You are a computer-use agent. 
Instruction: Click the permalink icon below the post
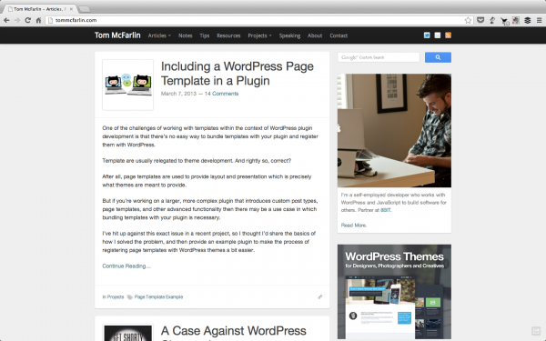[x=320, y=296]
